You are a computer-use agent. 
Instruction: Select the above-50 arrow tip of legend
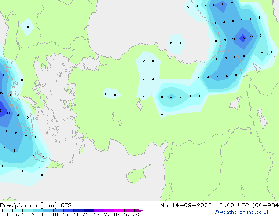point(139,211)
